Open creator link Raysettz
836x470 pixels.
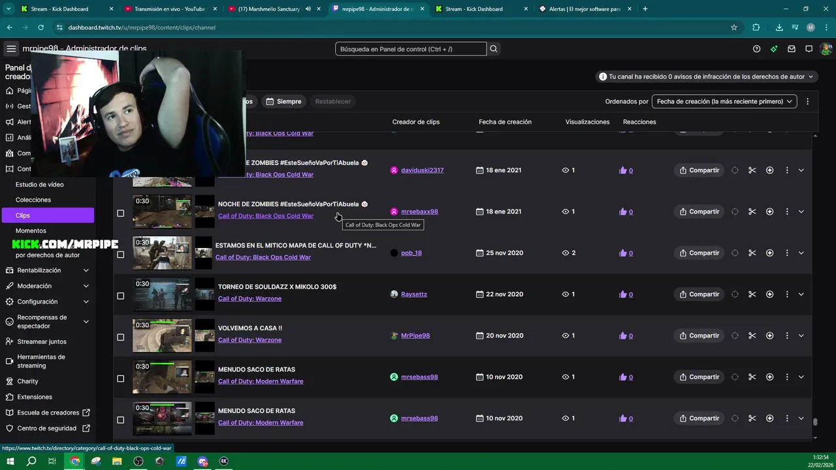[x=414, y=294]
